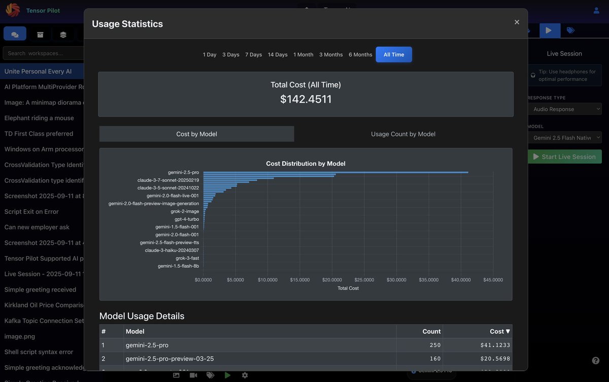Image resolution: width=609 pixels, height=382 pixels.
Task: Open workspace Unite Personal Every AI
Action: coord(42,71)
